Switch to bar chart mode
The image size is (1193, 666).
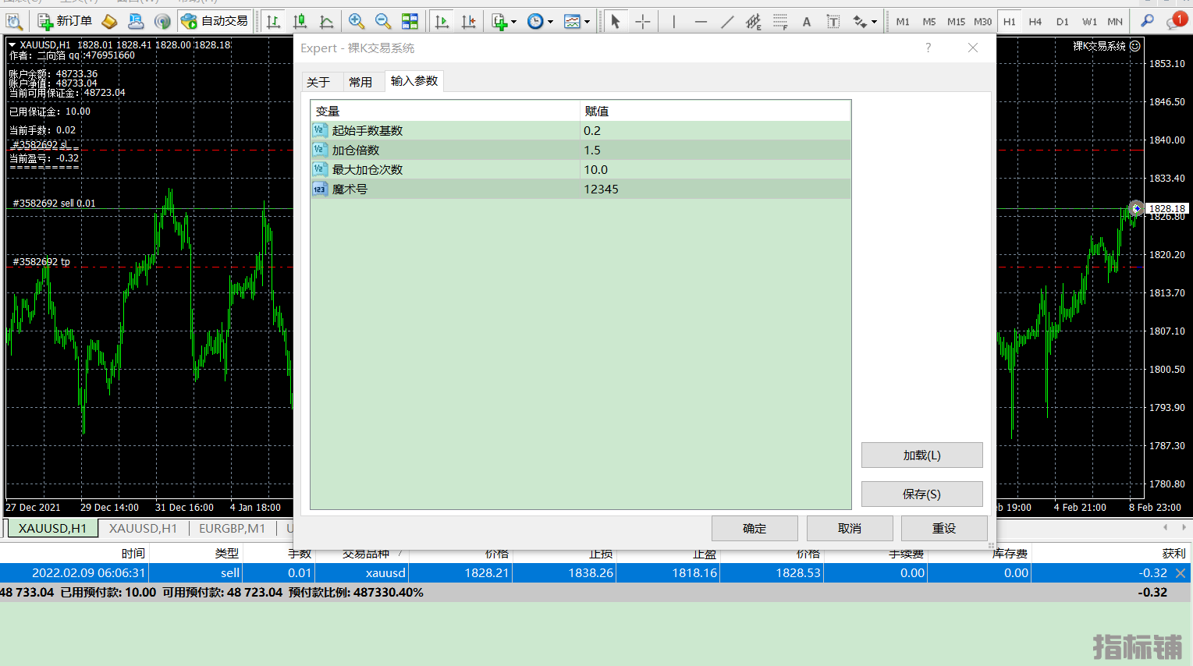pos(273,22)
